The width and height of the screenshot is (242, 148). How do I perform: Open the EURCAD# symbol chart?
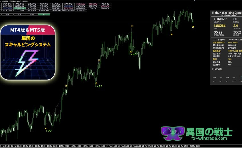click(x=44, y=6)
